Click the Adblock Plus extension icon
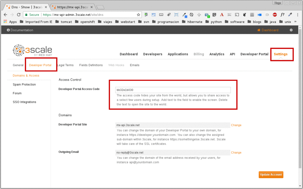This screenshot has width=303, height=189. click(x=275, y=15)
